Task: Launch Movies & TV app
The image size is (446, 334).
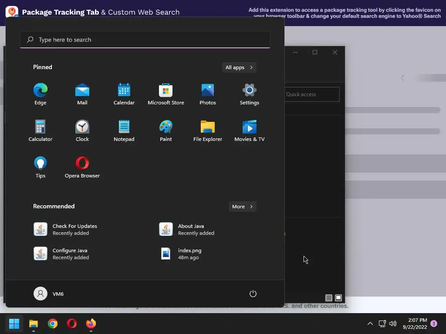Action: coord(250,130)
